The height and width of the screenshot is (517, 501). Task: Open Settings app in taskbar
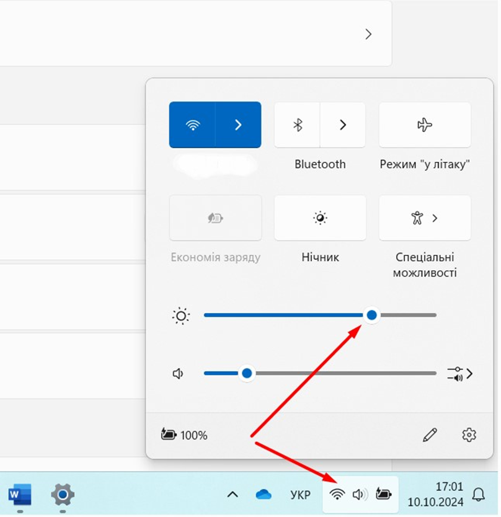coord(62,494)
